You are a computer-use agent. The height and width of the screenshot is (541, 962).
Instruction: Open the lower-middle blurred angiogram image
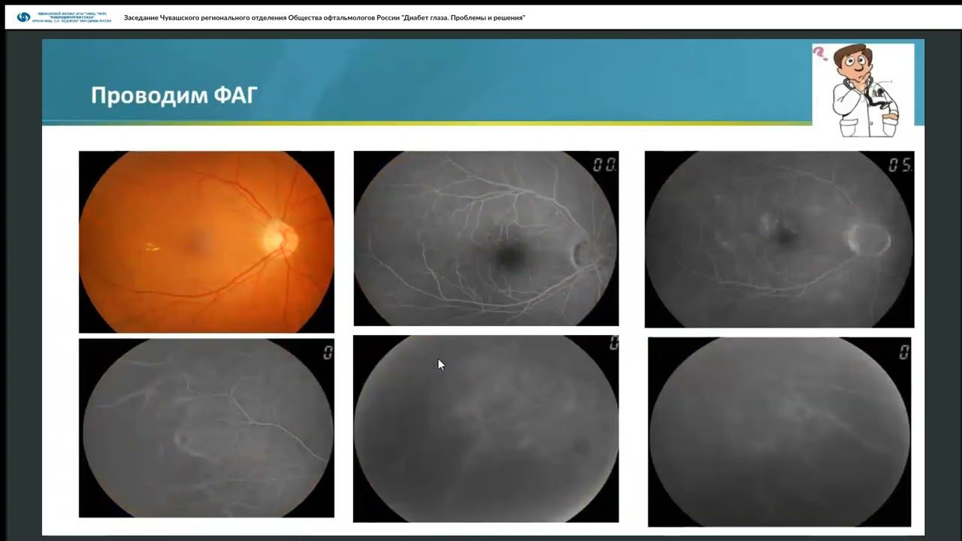point(486,428)
